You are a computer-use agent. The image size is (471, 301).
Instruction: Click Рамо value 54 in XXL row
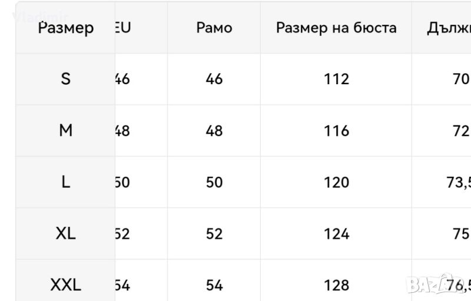tap(214, 286)
